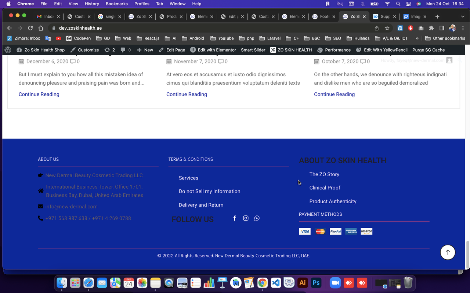Click the American Express payment logo
This screenshot has width=470, height=293.
(x=351, y=231)
